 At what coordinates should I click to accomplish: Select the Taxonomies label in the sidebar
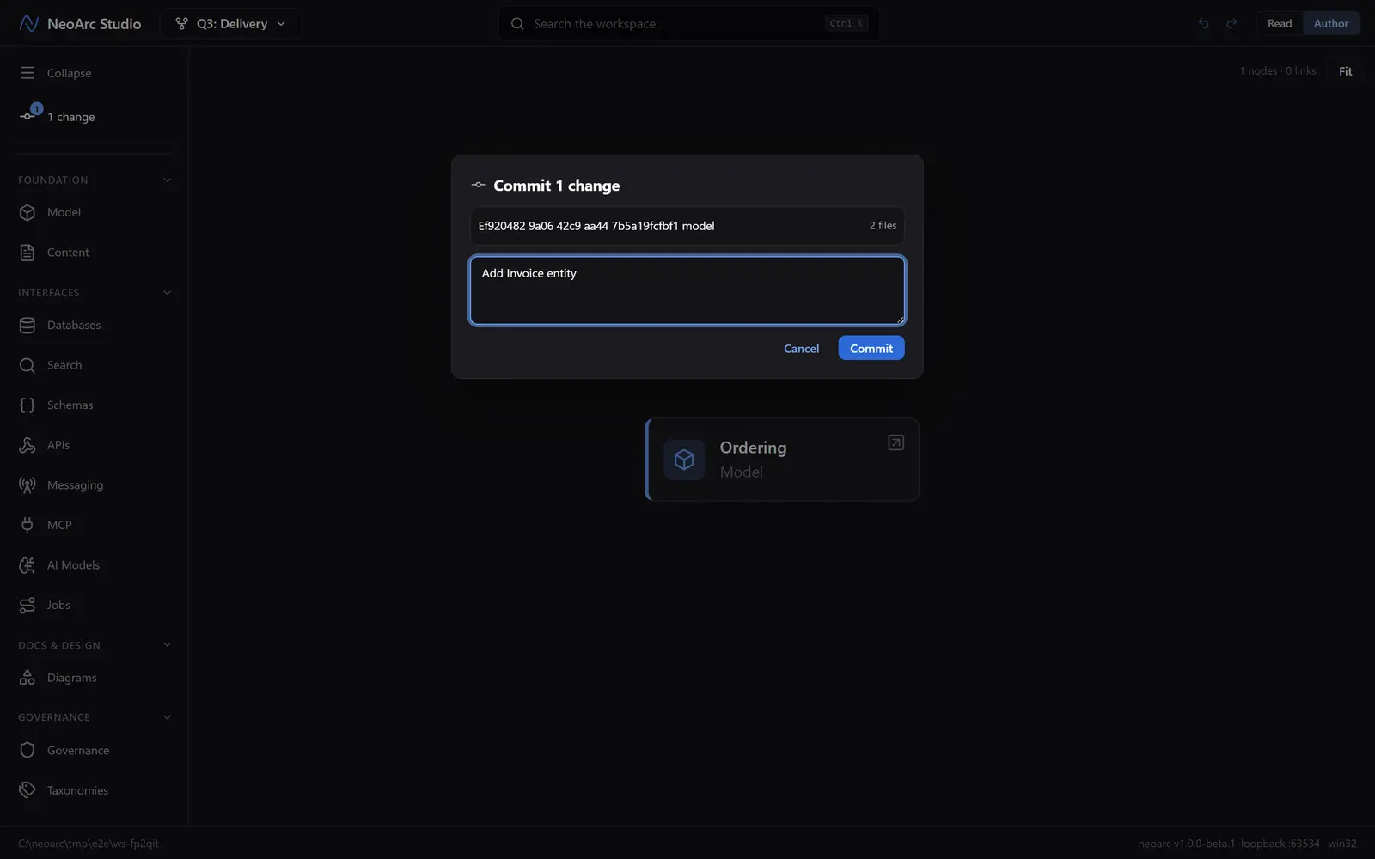pos(77,790)
